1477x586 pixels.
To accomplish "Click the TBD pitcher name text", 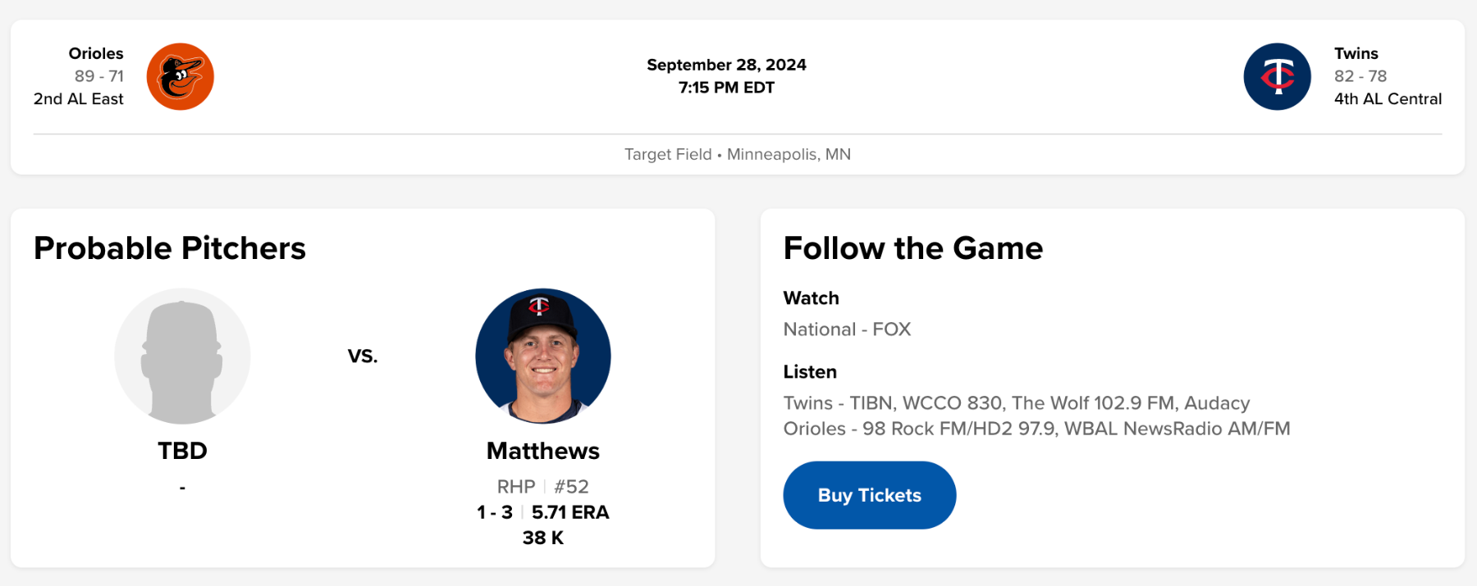I will click(182, 451).
